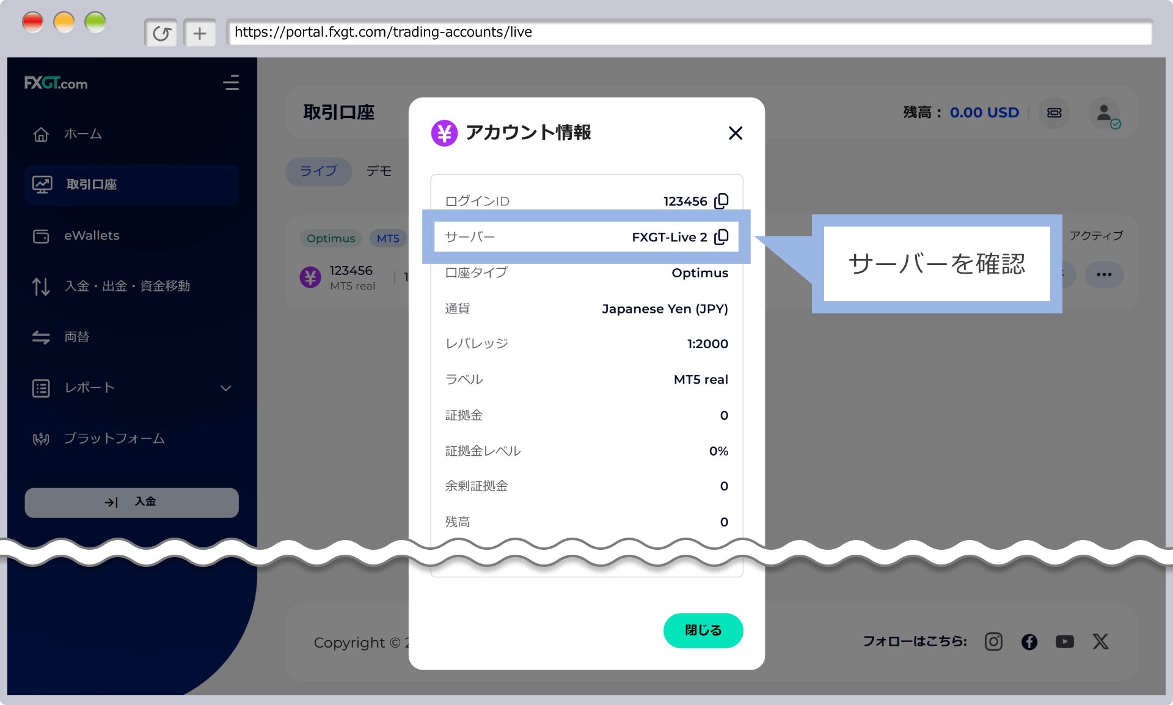Click the 取引口座 monitor icon in sidebar
Image resolution: width=1173 pixels, height=705 pixels.
[42, 184]
